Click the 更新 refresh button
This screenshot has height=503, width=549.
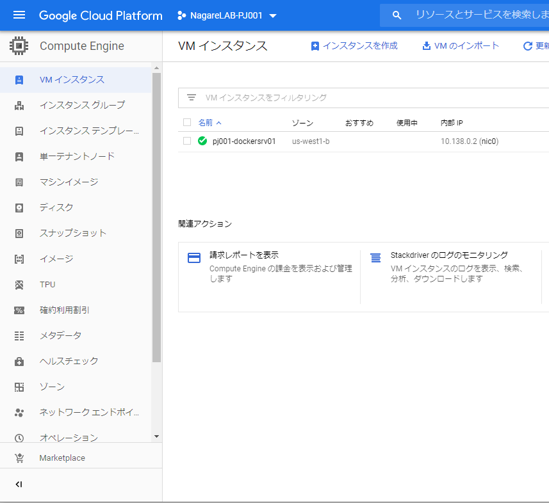pos(536,46)
